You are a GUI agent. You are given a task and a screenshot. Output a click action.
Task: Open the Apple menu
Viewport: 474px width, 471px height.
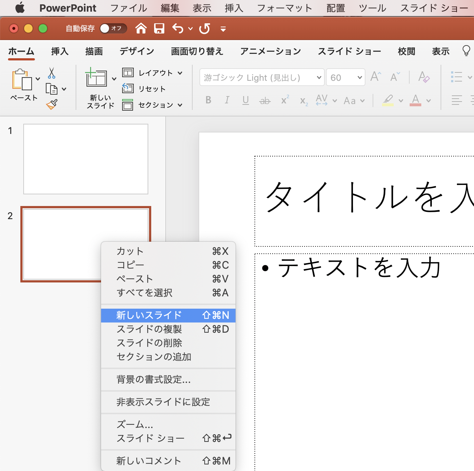tap(20, 8)
